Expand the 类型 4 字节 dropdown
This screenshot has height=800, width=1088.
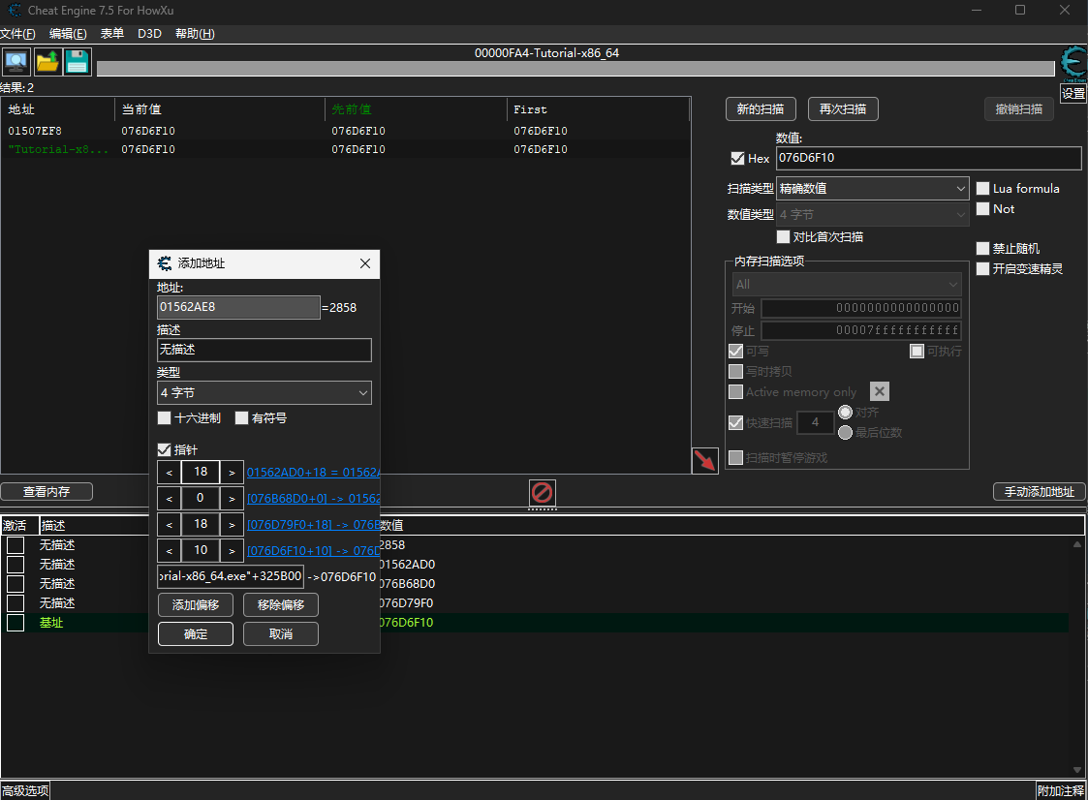pos(264,392)
